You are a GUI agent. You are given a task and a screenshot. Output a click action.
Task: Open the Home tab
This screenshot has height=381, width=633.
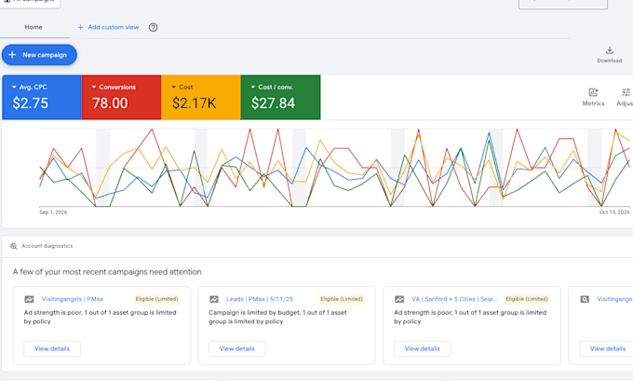(x=34, y=27)
